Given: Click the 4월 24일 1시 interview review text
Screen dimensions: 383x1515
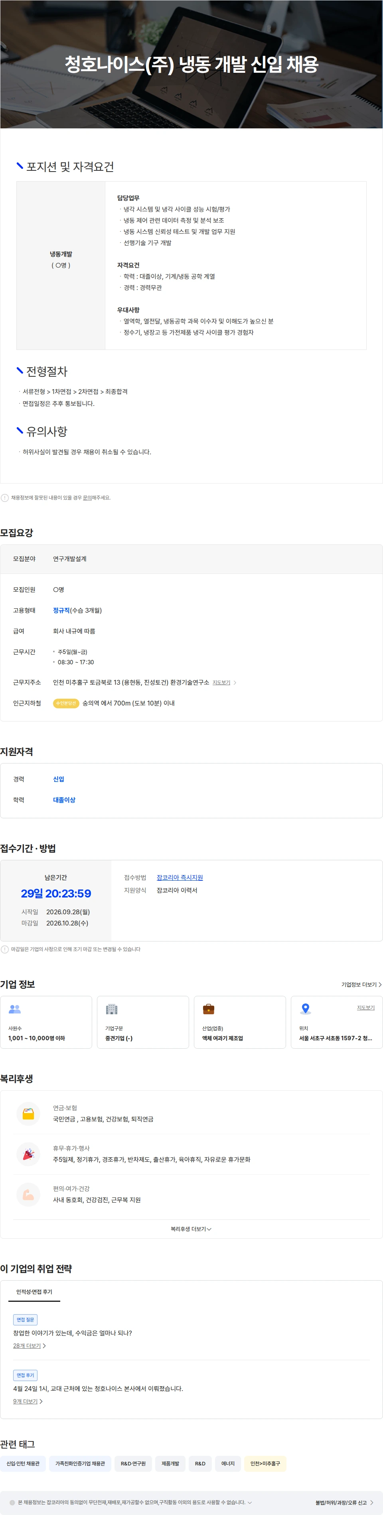Looking at the screenshot, I should 98,1388.
